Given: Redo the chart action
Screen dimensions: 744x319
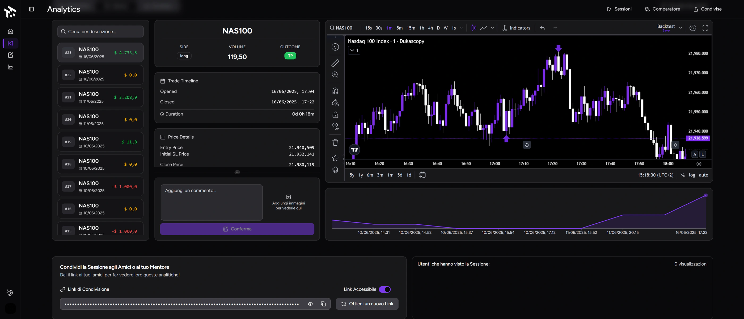Looking at the screenshot, I should (x=555, y=28).
